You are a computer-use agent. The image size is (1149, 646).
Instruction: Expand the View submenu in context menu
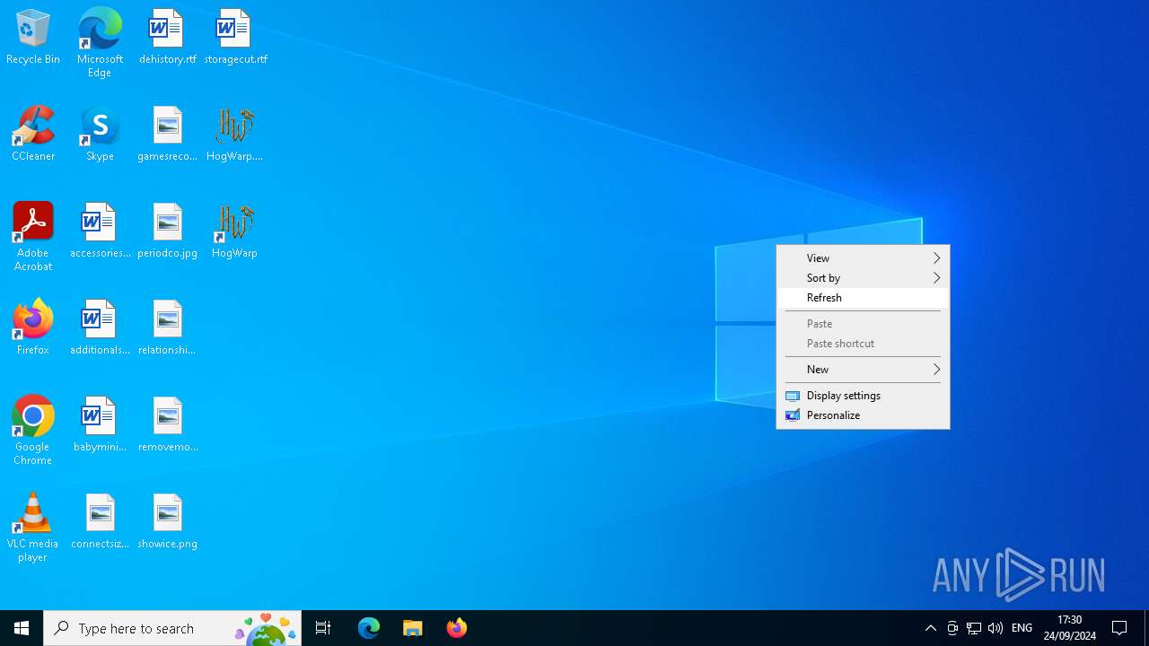pos(863,258)
